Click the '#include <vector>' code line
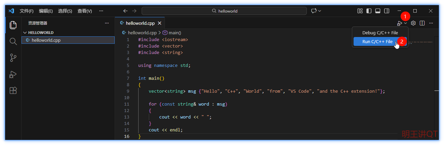Viewport: 444px width, 145px height. [x=160, y=46]
